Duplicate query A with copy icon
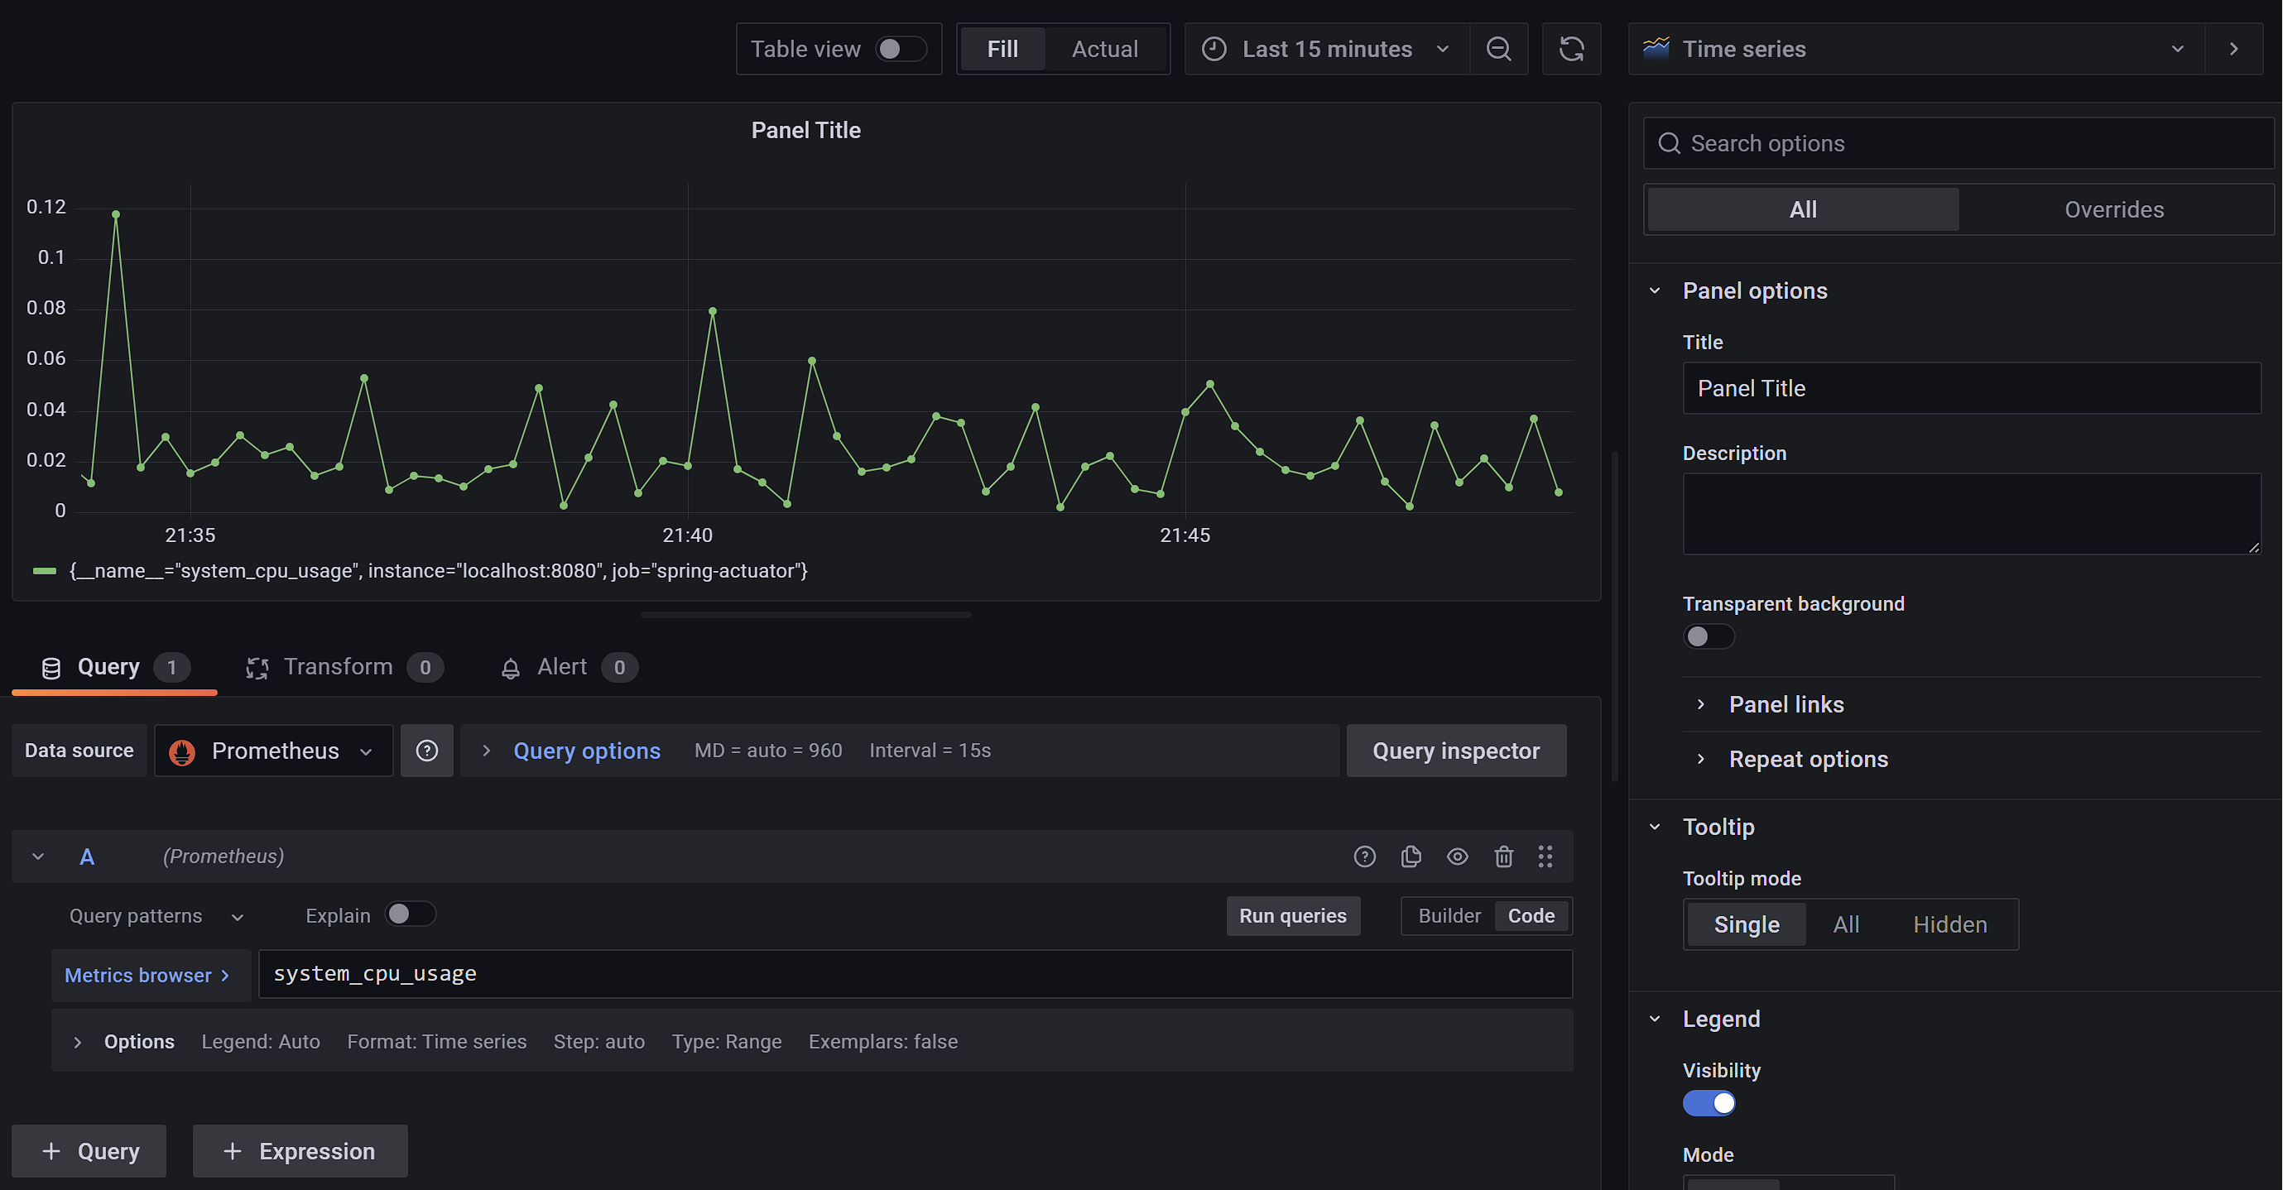The image size is (2283, 1190). tap(1411, 856)
